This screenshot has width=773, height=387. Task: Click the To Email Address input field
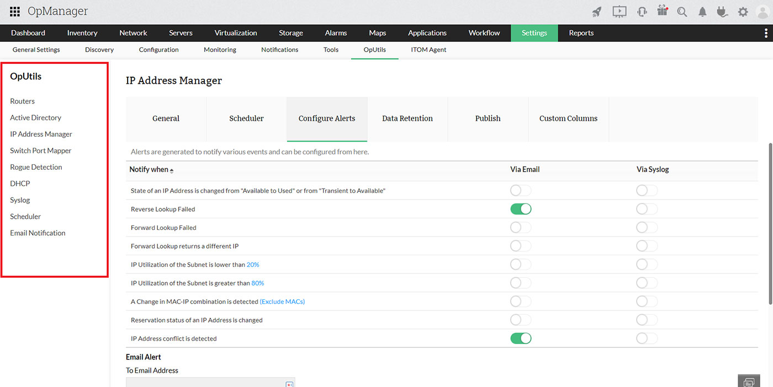coord(210,383)
